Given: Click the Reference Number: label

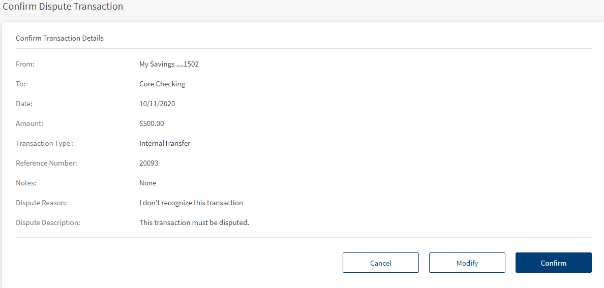Looking at the screenshot, I should click(x=46, y=163).
